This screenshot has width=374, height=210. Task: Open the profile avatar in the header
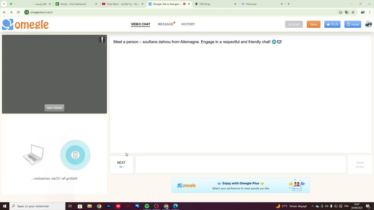click(x=368, y=24)
